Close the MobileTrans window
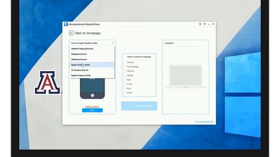The image size is (280, 157). pyautogui.click(x=213, y=24)
